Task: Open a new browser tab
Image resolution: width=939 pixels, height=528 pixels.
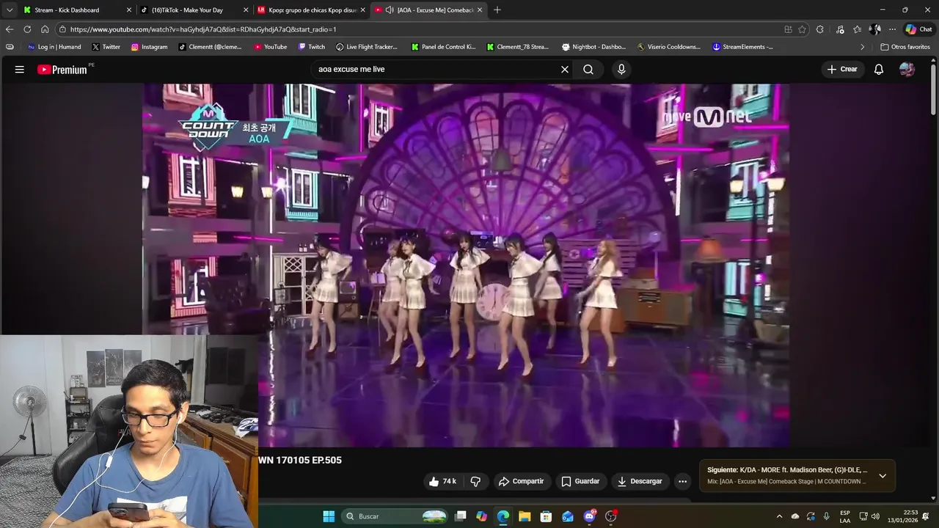Action: click(x=497, y=10)
